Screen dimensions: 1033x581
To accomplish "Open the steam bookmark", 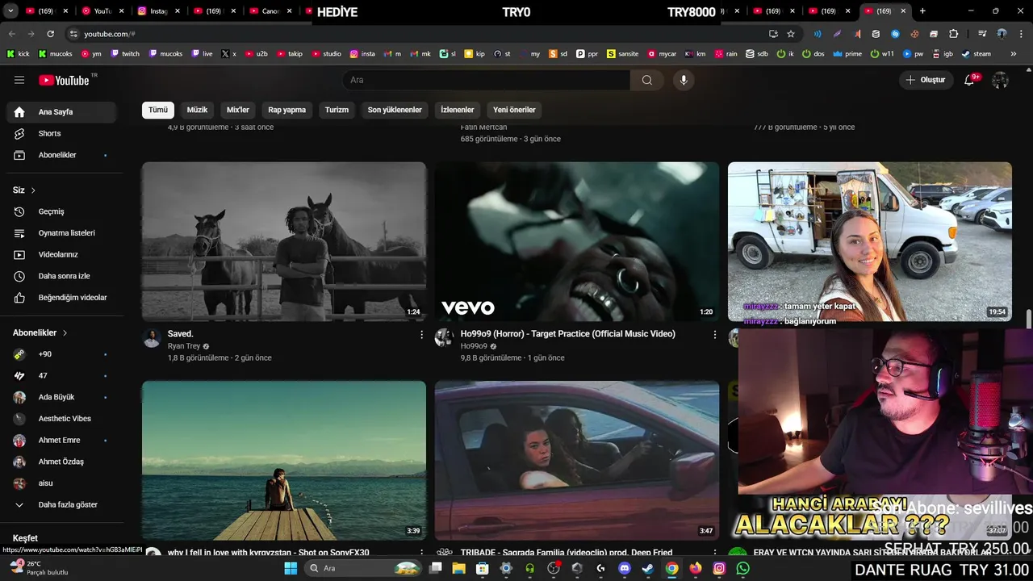I will (976, 54).
